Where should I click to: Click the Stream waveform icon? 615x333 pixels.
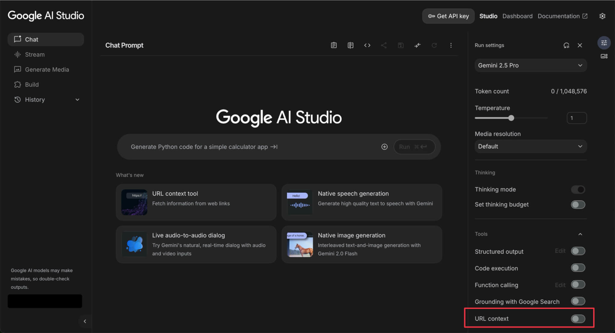17,54
